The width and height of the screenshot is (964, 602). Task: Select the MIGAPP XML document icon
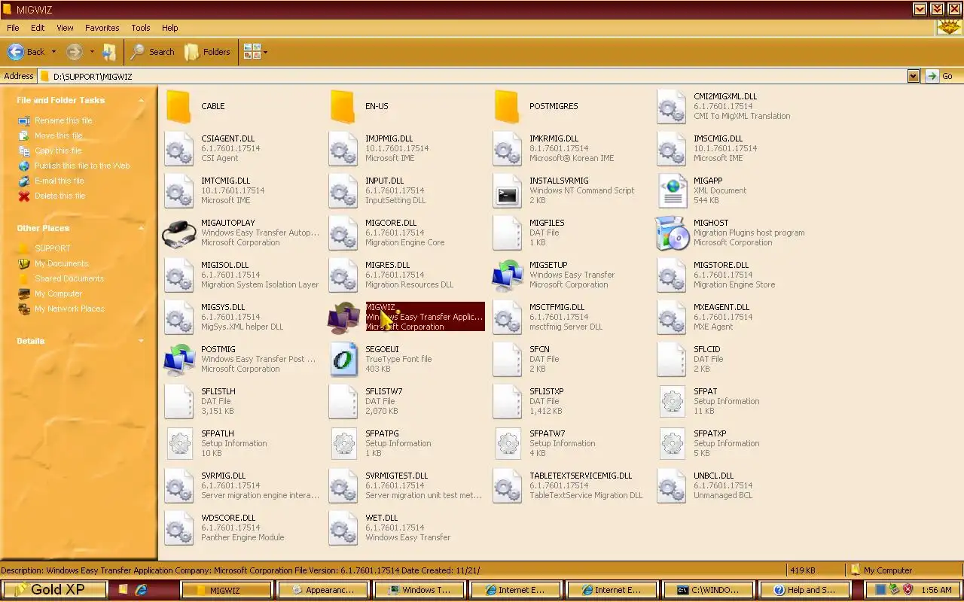(672, 190)
